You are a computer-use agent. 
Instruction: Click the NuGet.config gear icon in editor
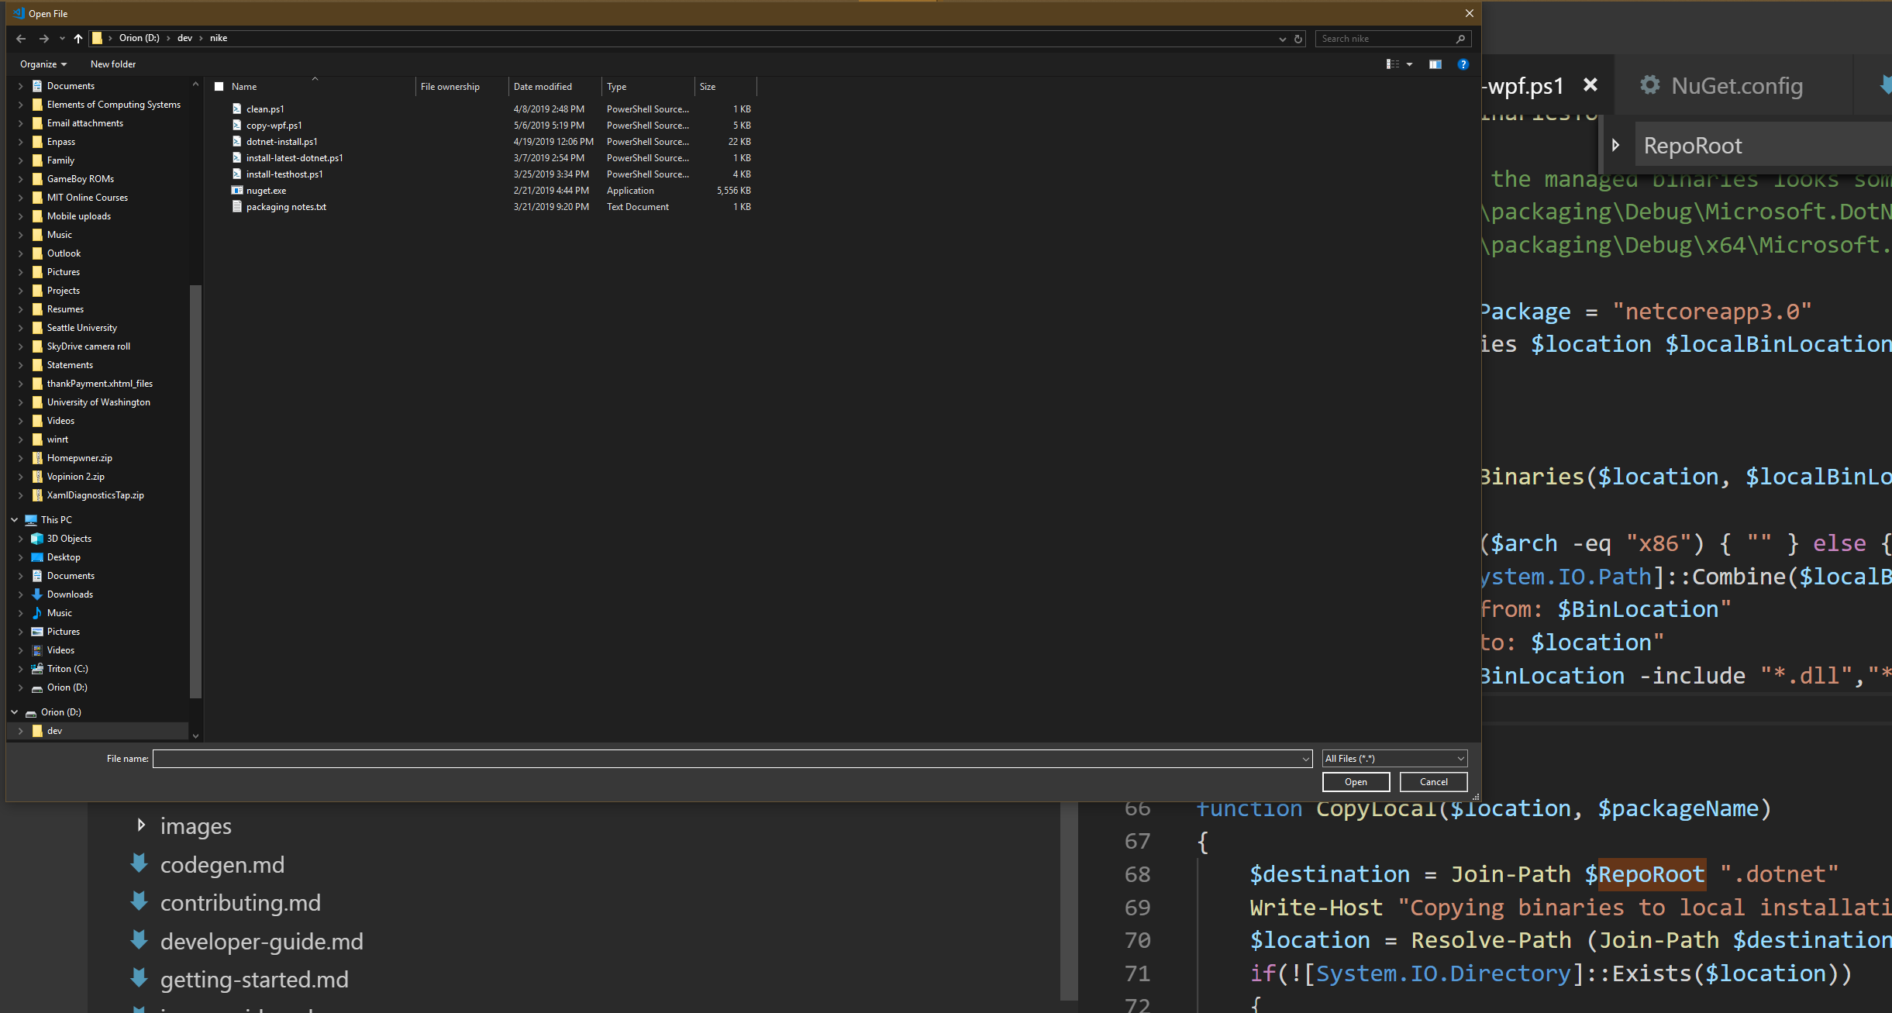[1650, 85]
